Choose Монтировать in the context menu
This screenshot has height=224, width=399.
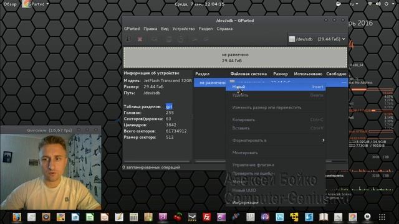click(276, 152)
